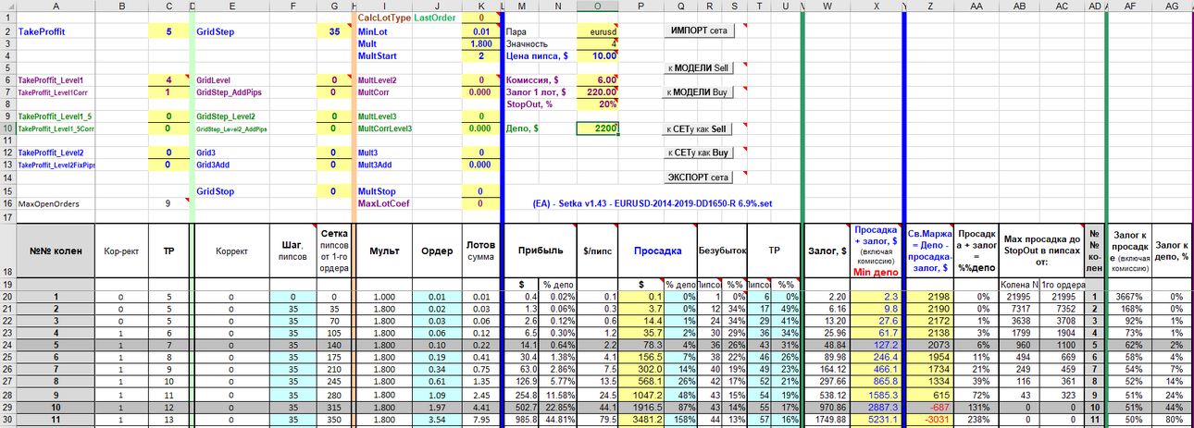Viewport: 1194px width, 428px height.
Task: Select row 24 header
Action: pos(7,344)
